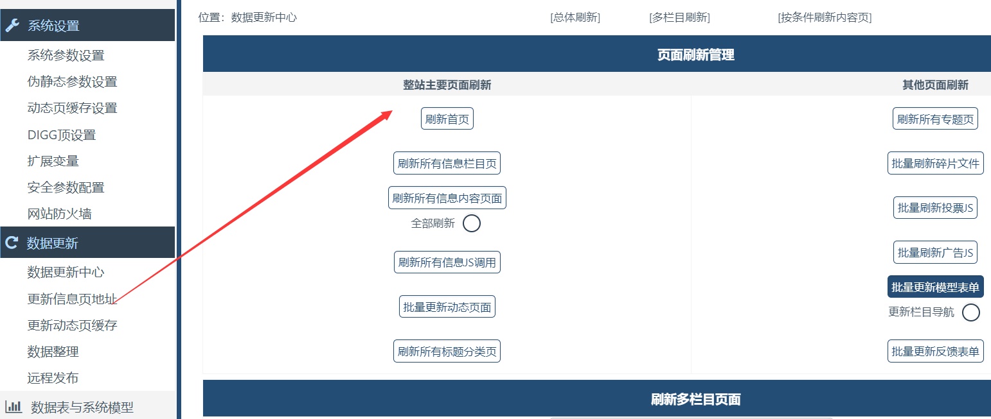The width and height of the screenshot is (991, 419).
Task: Click 批量更新反馈表单 button
Action: pyautogui.click(x=936, y=351)
